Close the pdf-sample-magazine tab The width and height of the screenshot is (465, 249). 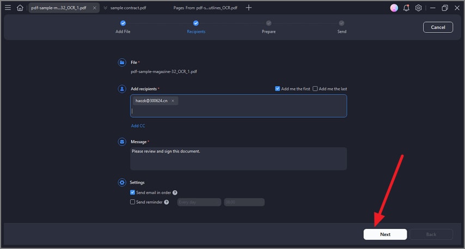[95, 8]
